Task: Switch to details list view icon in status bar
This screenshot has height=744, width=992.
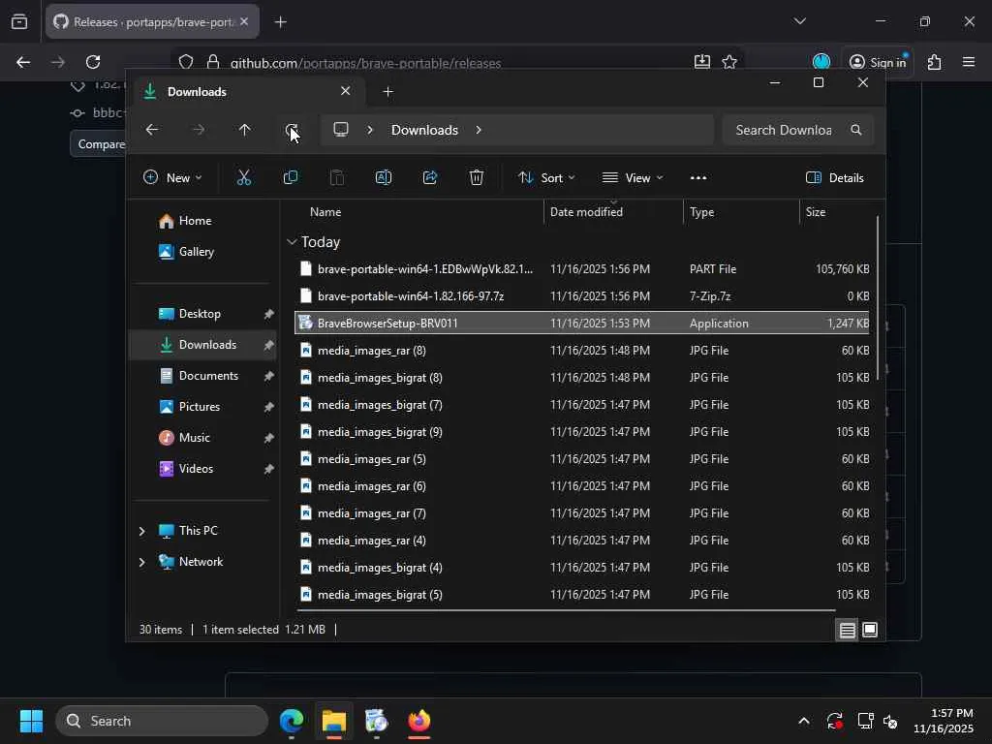Action: (847, 630)
